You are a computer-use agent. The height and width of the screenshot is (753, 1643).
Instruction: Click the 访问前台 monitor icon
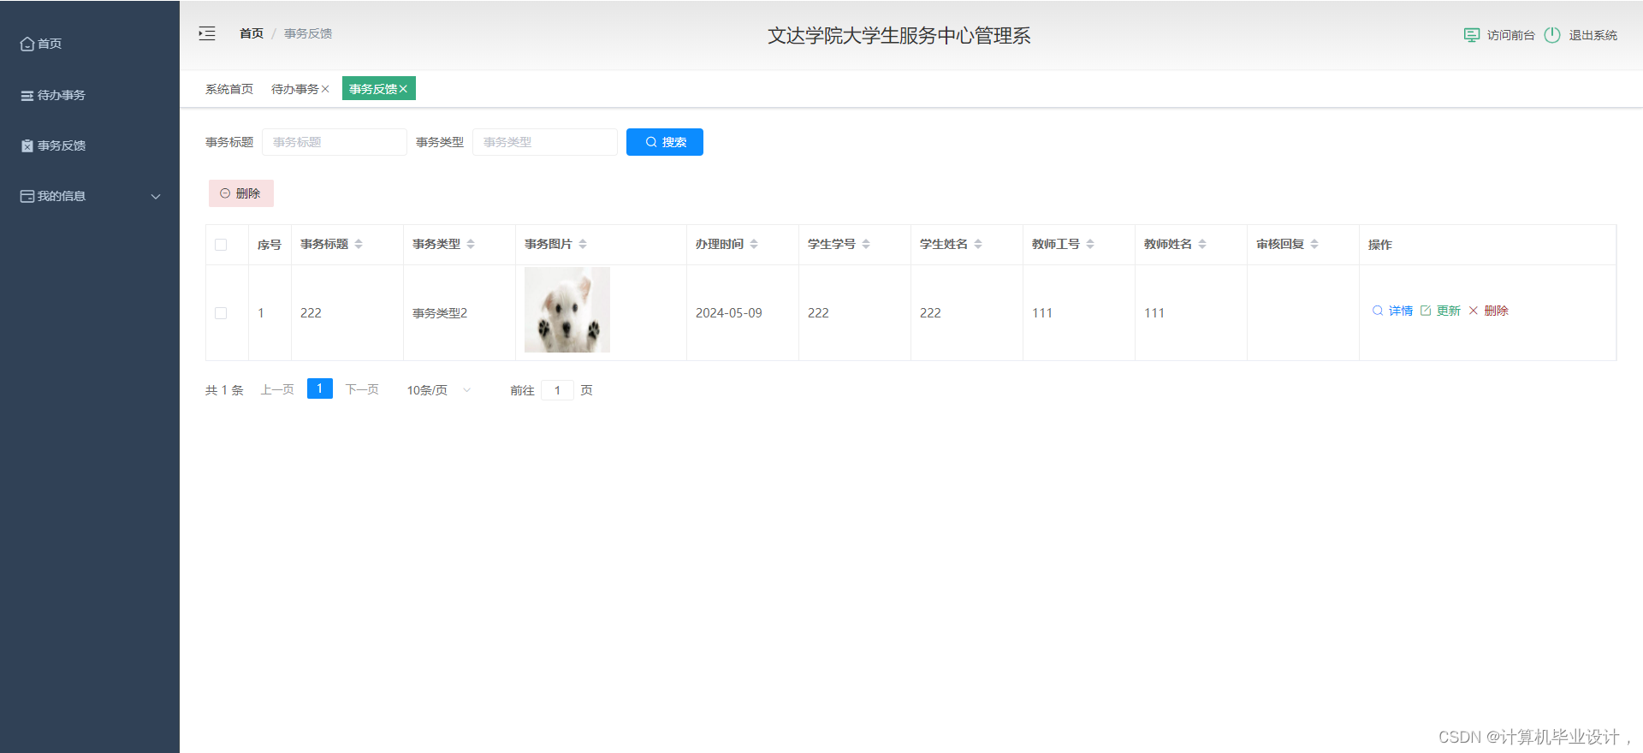coord(1472,35)
